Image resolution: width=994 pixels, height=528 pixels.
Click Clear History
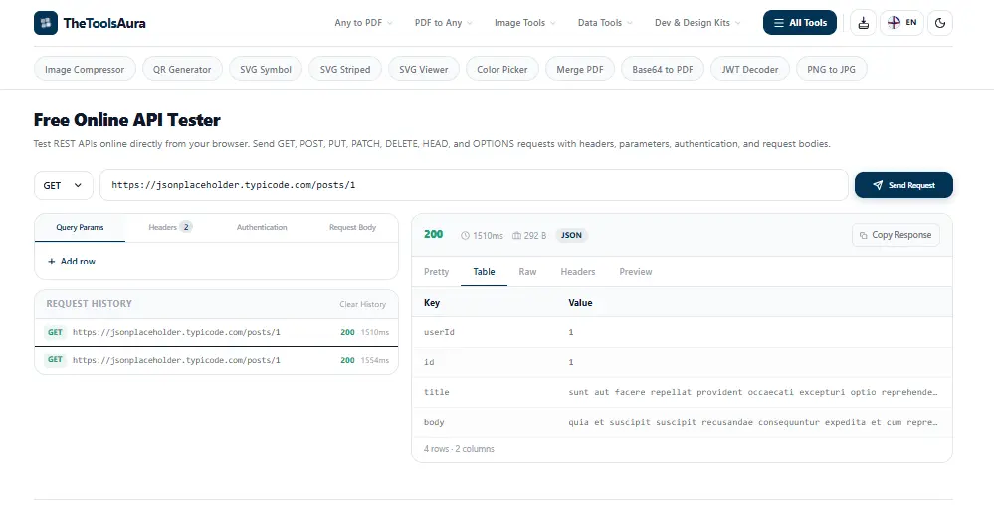[x=362, y=304]
